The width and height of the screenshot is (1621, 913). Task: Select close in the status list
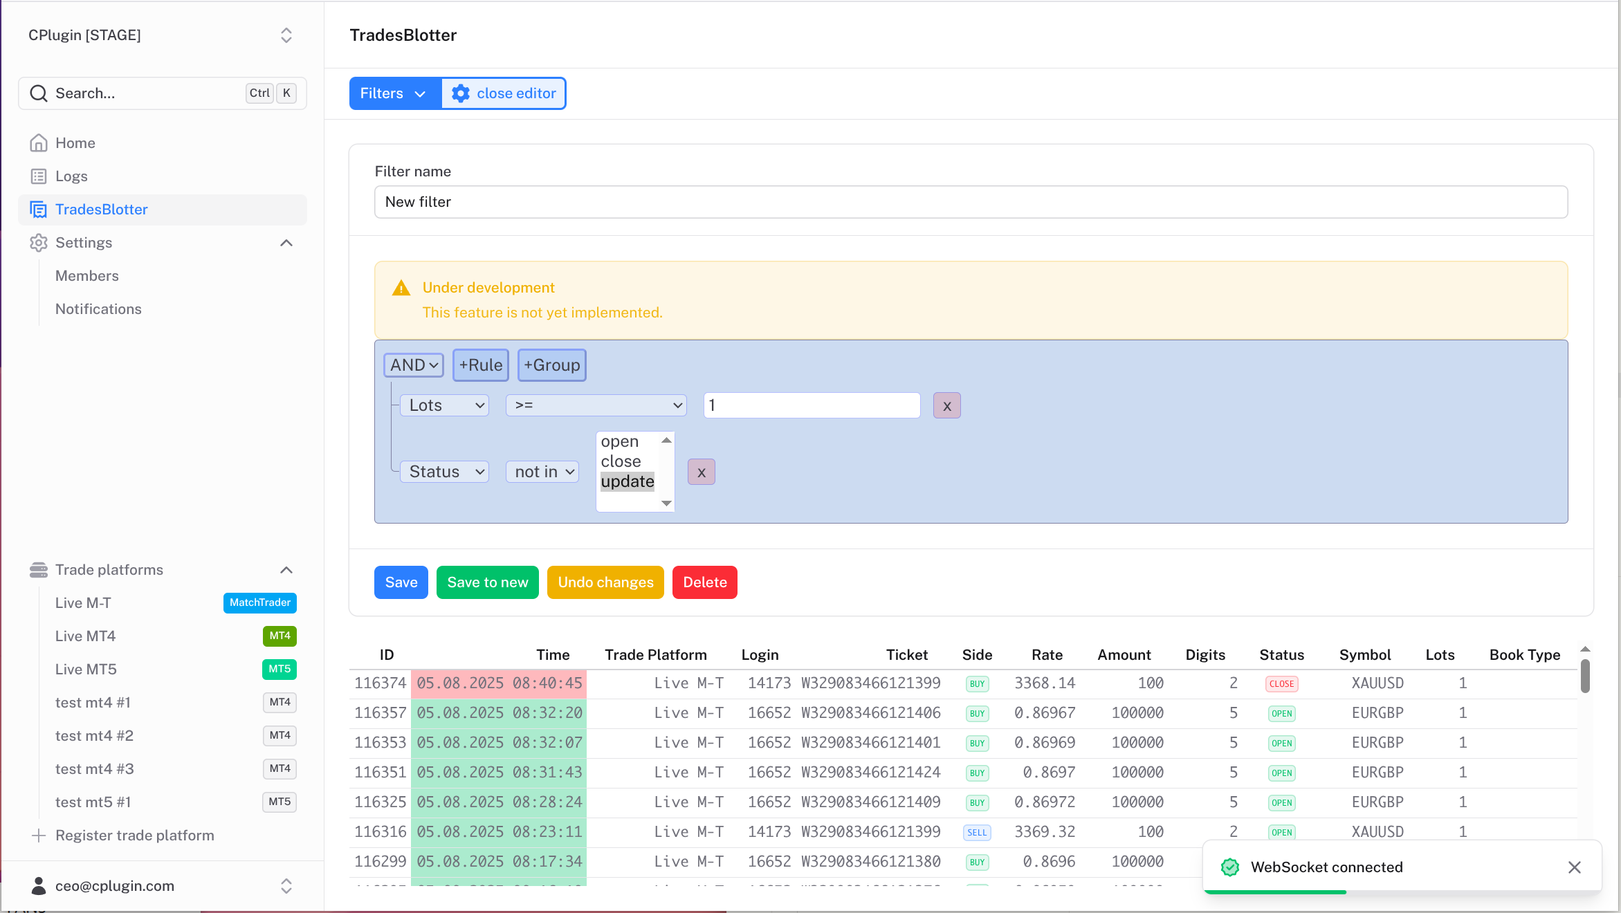621,461
